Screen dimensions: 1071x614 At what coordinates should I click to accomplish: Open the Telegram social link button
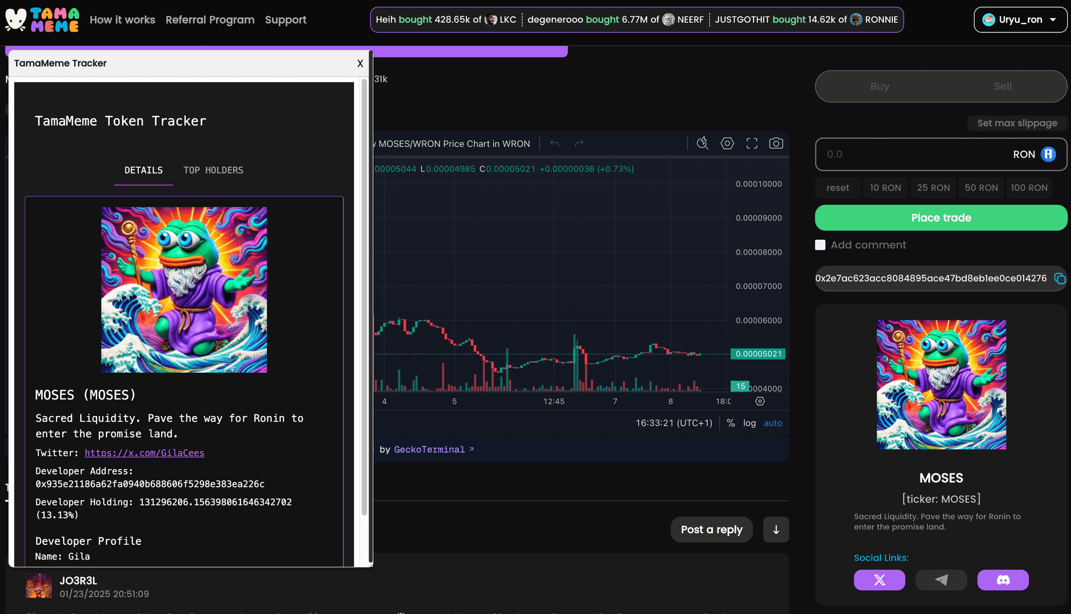click(x=941, y=580)
